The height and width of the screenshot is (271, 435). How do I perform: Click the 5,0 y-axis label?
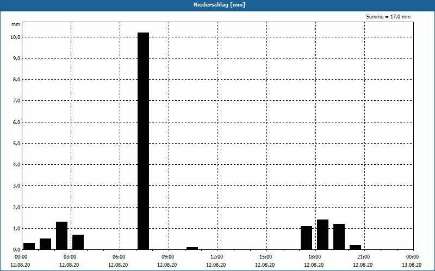pyautogui.click(x=16, y=144)
